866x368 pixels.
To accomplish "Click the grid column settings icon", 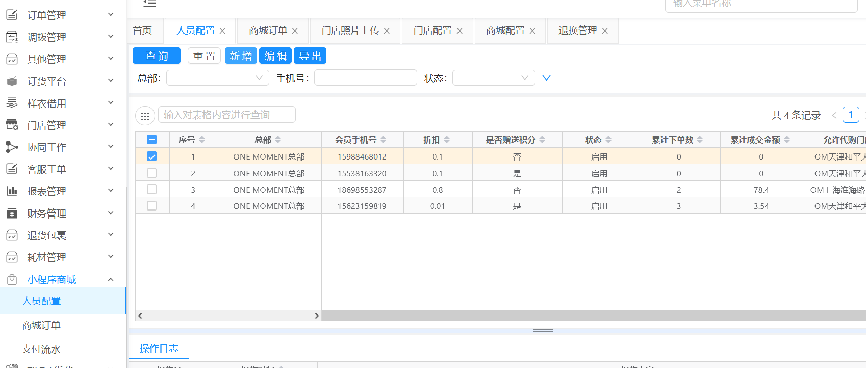I will pyautogui.click(x=145, y=116).
